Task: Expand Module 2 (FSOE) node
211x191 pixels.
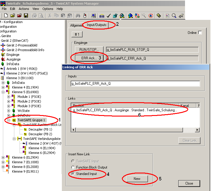Action: [8, 101]
